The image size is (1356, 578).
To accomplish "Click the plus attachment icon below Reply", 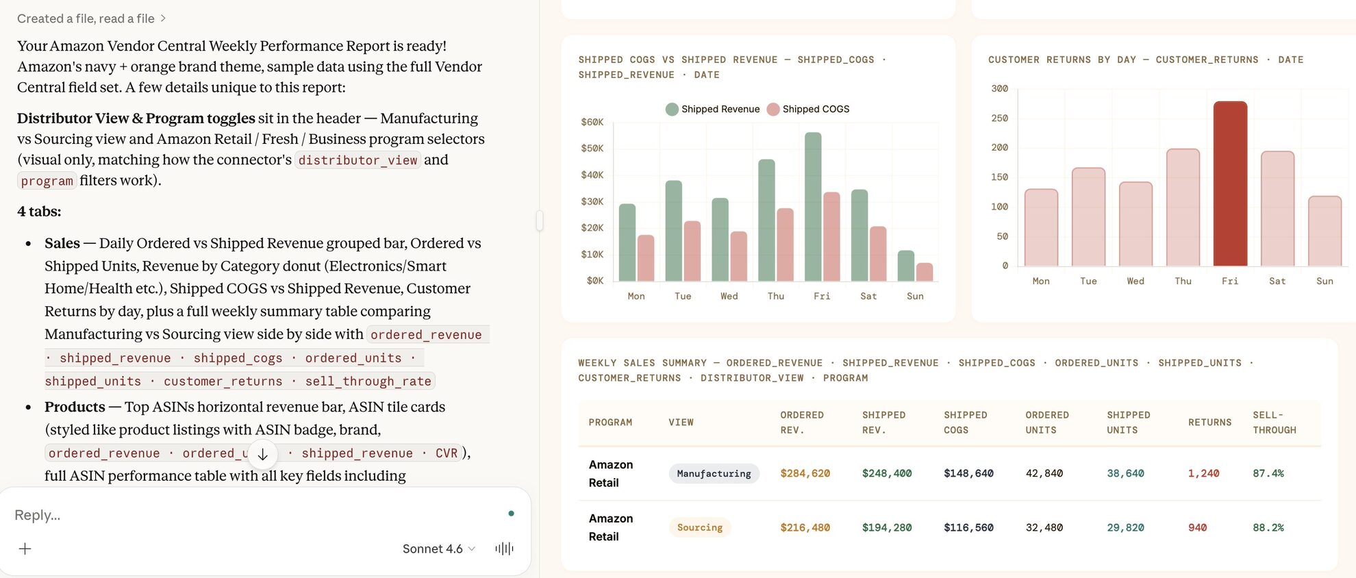I will coord(25,549).
